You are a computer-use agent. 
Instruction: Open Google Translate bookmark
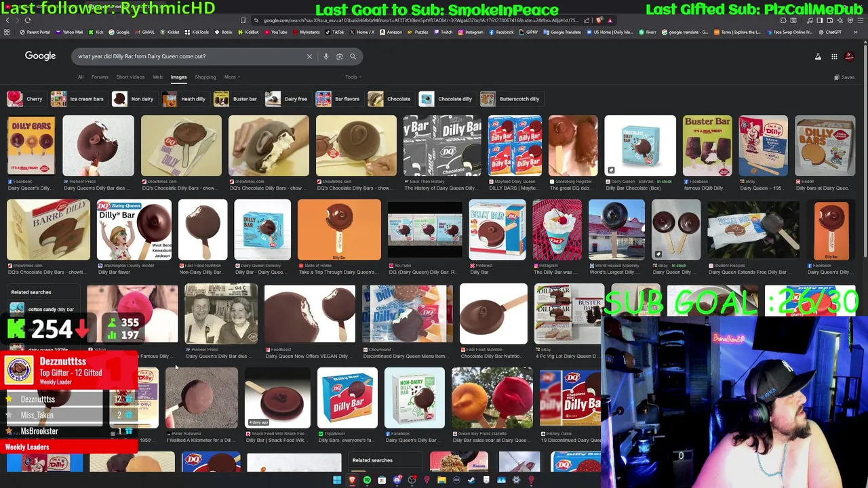[x=562, y=32]
